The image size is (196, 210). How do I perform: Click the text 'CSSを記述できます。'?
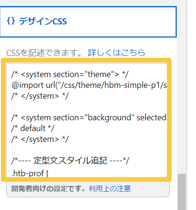tap(44, 53)
